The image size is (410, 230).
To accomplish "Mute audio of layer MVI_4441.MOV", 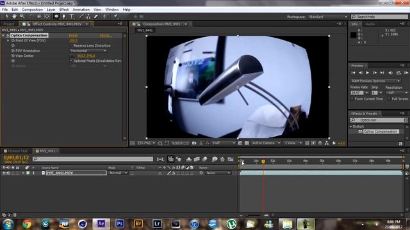I will 8,173.
